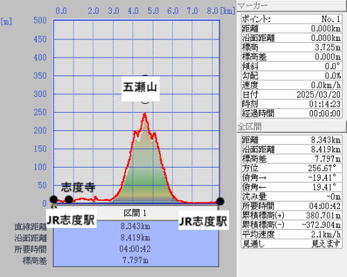Click the 日付 2025/03/20 field
347x277 pixels.
tap(291, 94)
